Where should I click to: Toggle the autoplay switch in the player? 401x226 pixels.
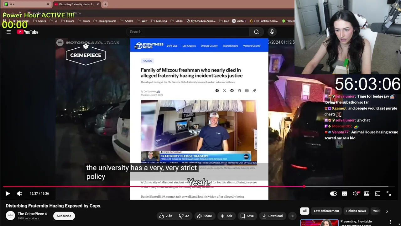[333, 194]
